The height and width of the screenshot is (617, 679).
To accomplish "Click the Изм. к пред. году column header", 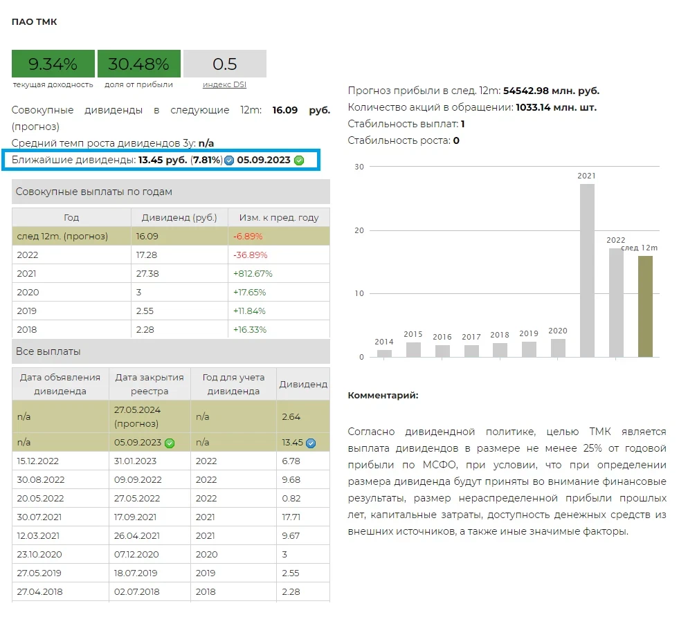I will pos(278,217).
